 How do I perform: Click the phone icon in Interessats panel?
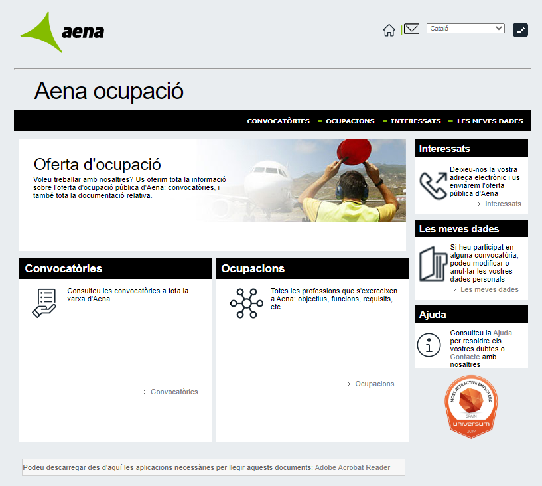pos(433,185)
